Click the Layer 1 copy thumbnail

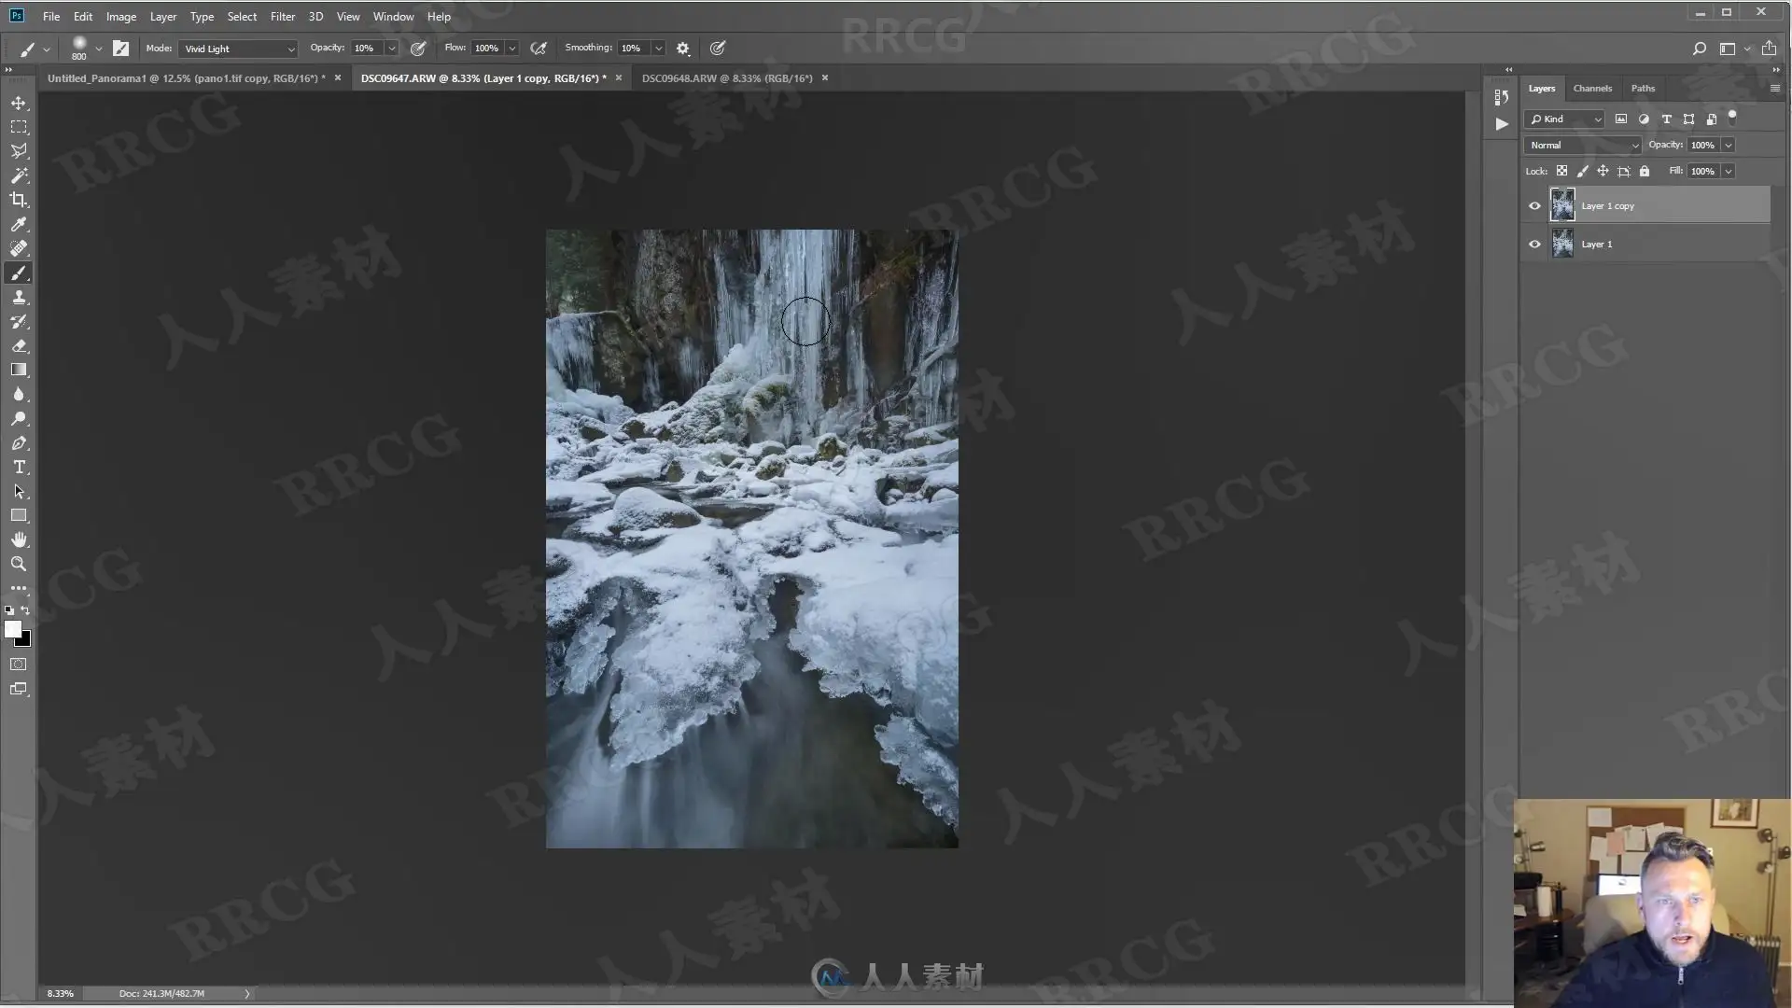click(1562, 205)
